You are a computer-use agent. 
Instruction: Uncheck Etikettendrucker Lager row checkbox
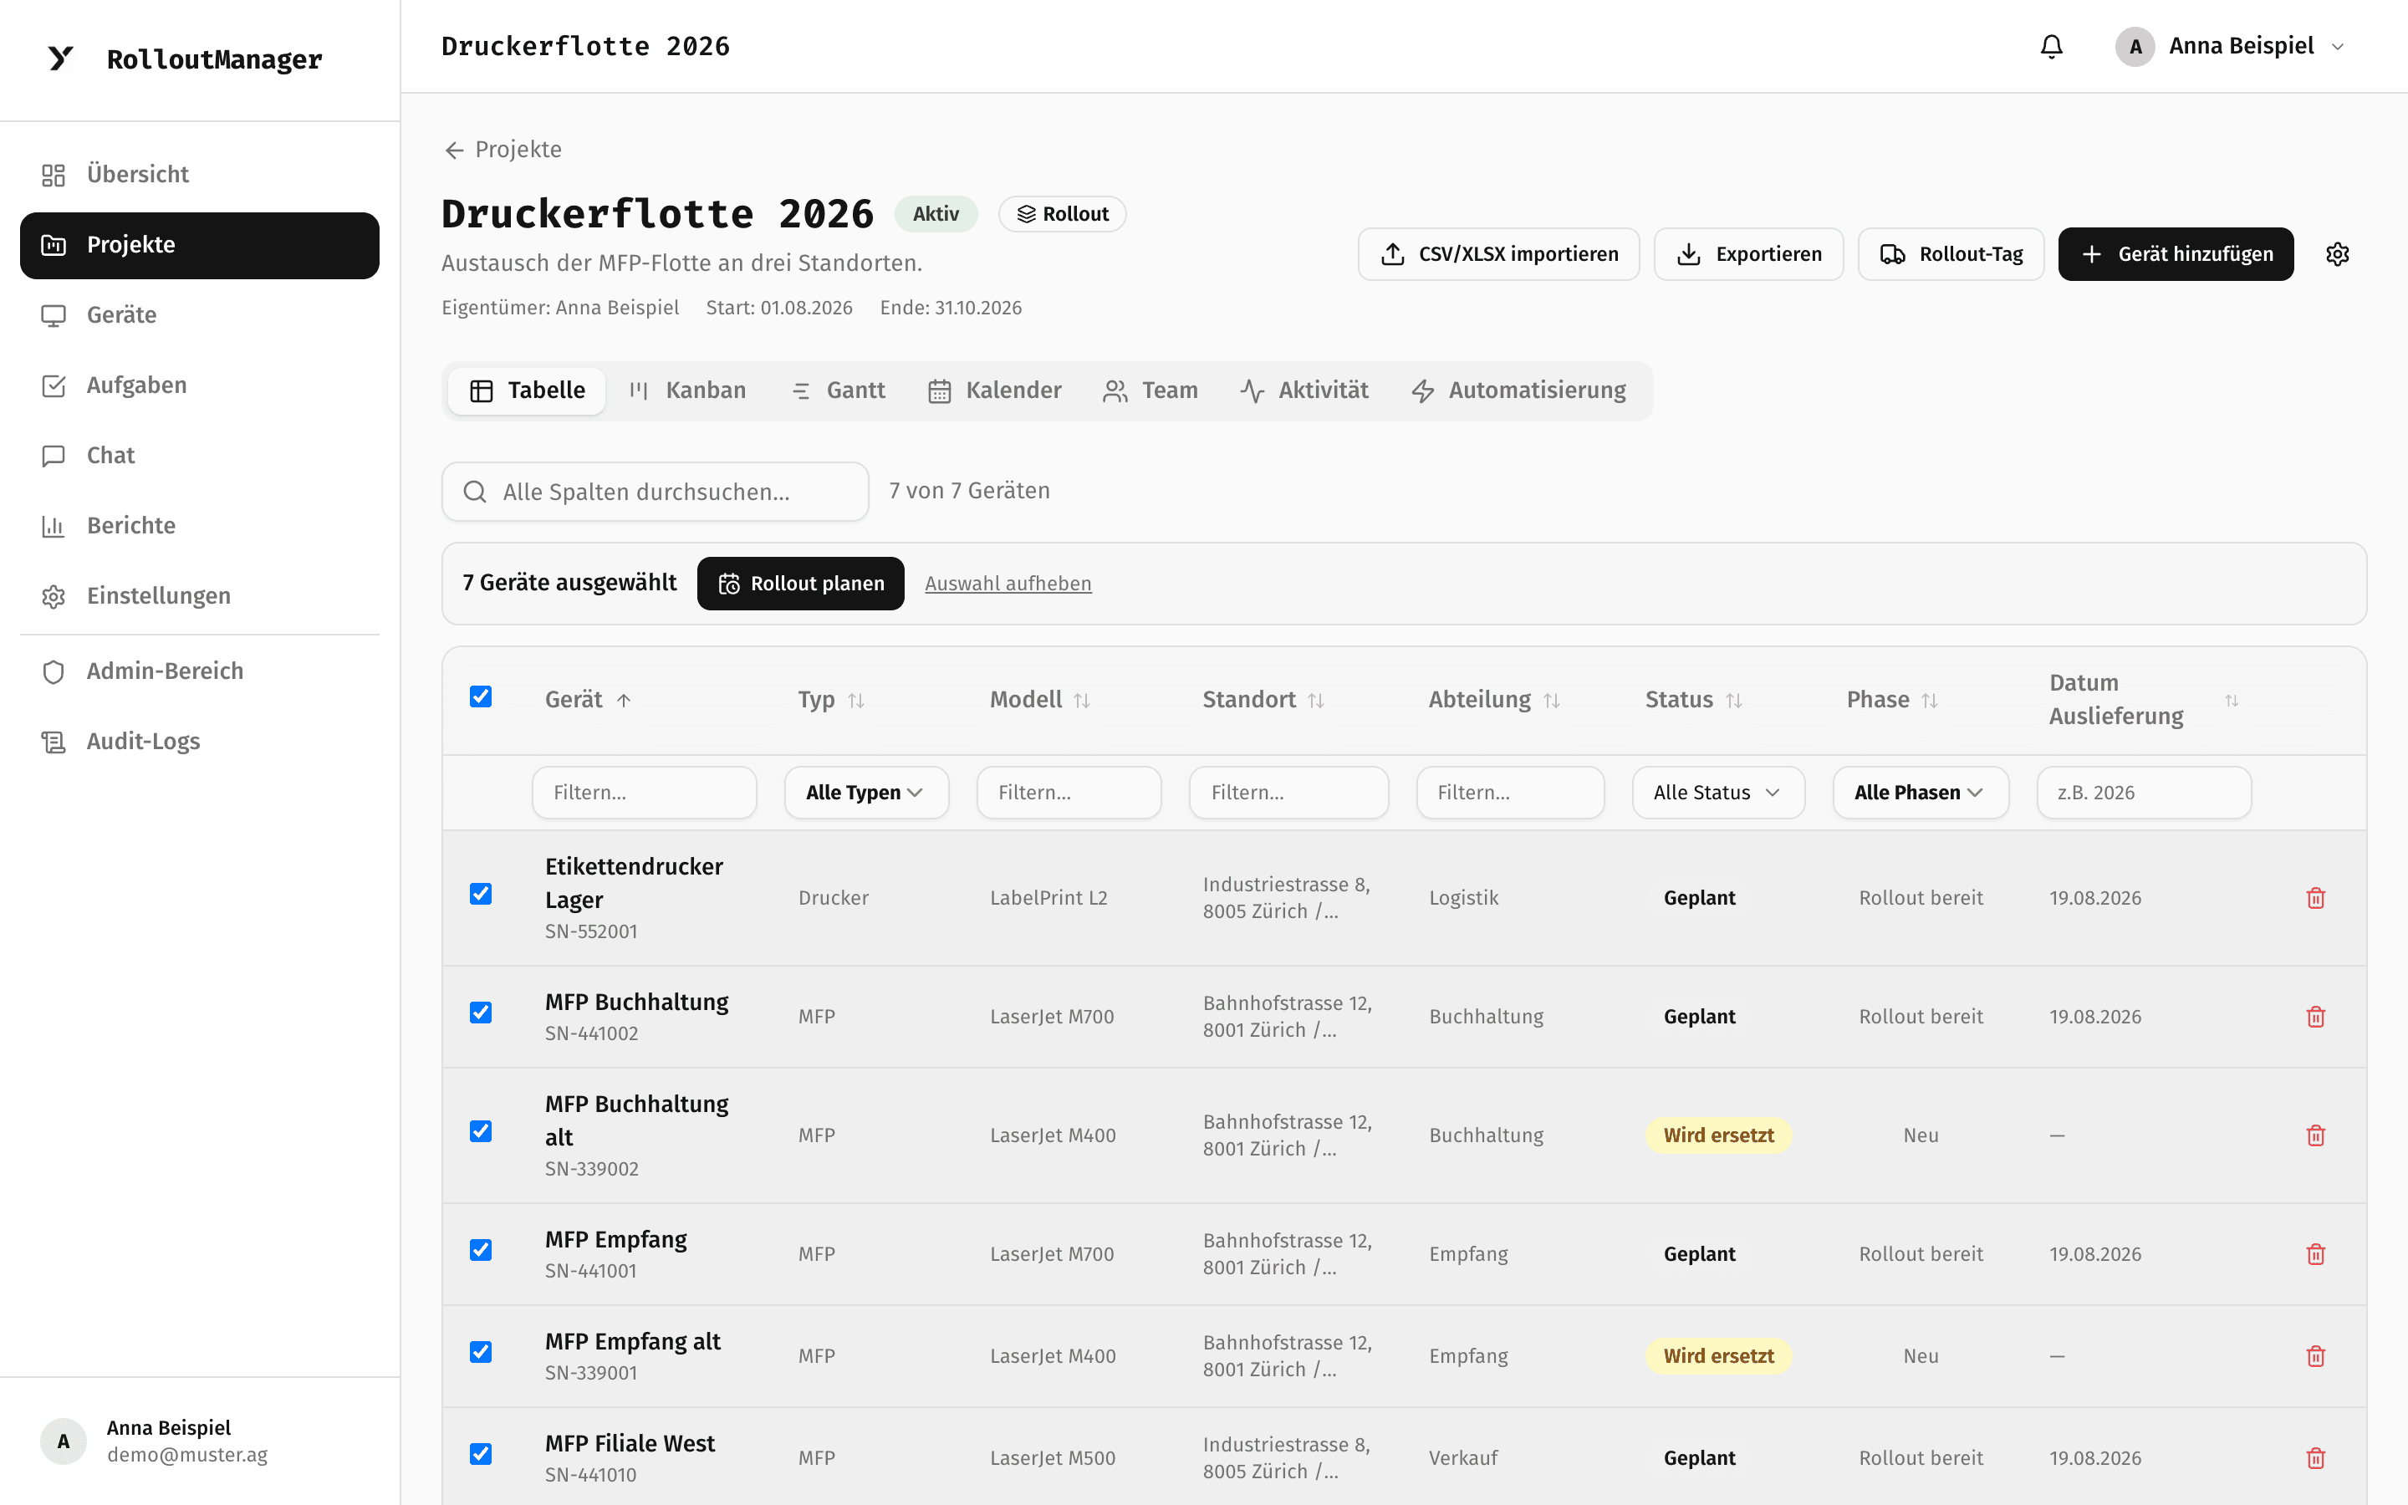pos(481,894)
